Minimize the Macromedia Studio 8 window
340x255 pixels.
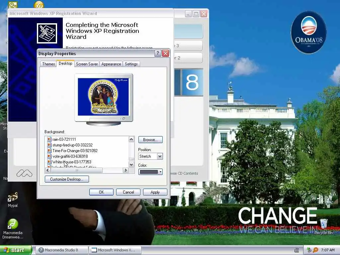tap(188, 14)
